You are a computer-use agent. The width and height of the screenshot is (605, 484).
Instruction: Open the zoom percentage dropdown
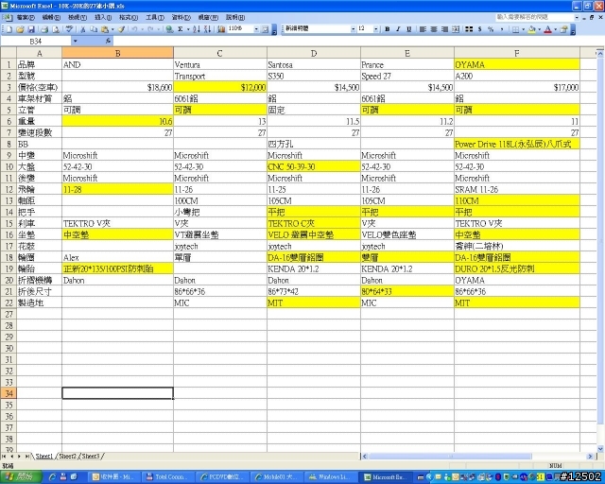point(256,29)
